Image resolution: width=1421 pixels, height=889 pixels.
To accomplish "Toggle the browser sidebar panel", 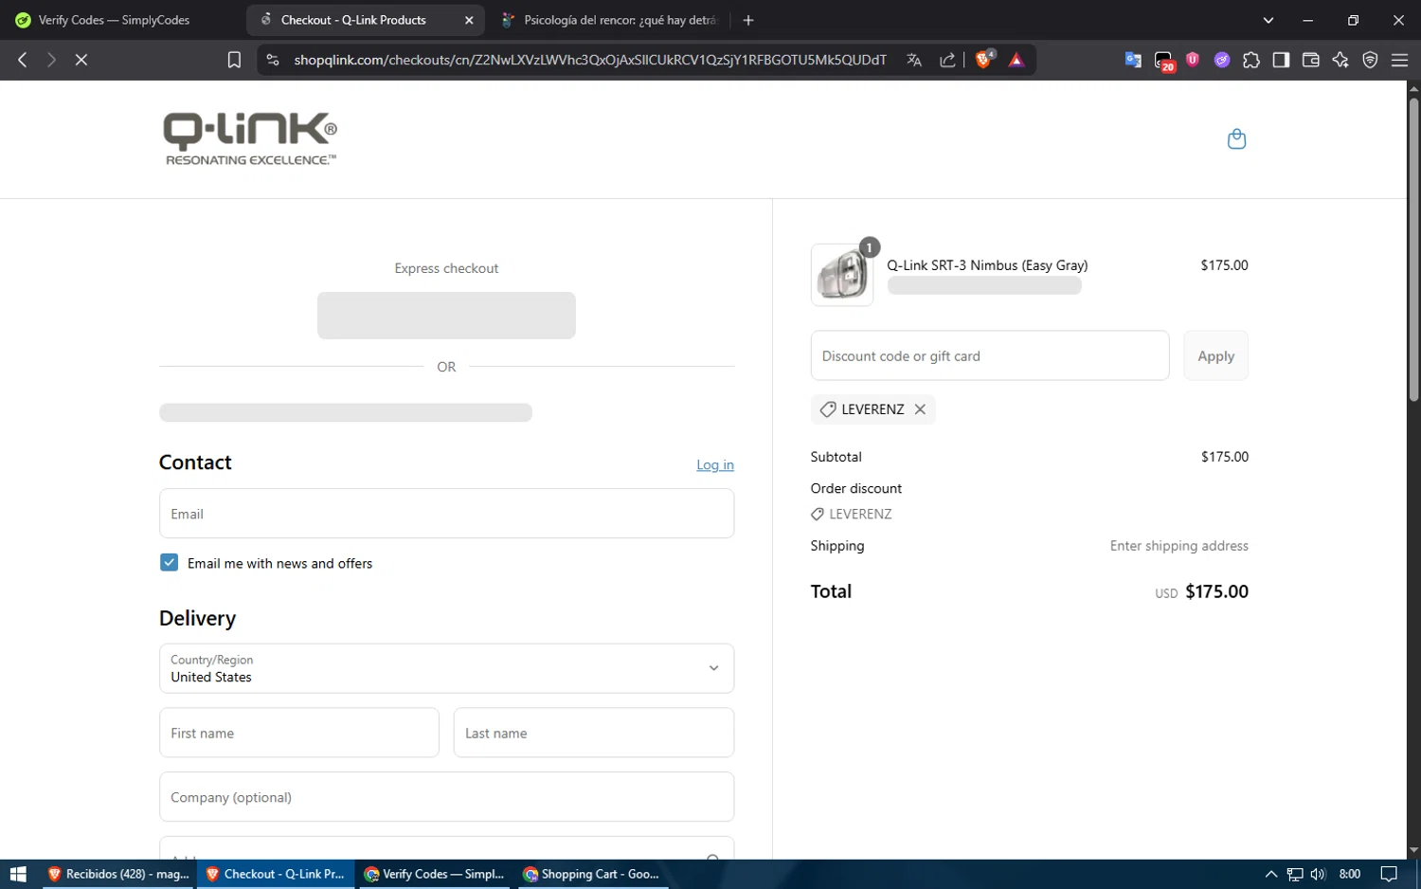I will (1281, 60).
